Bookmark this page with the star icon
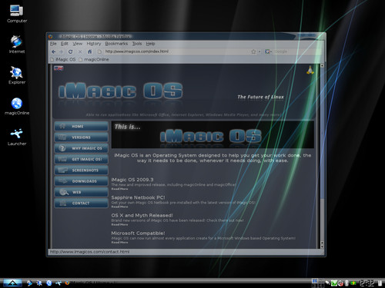Viewport: 385px width, 288px height. (253, 51)
